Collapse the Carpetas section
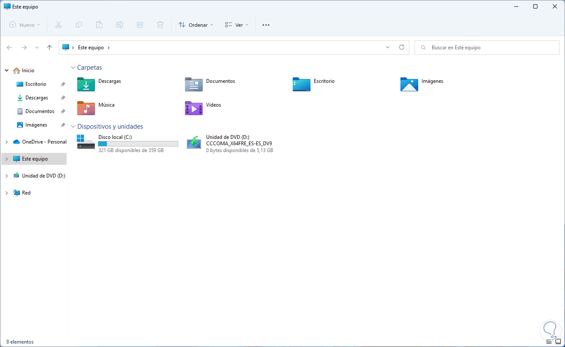This screenshot has width=565, height=347. 73,68
